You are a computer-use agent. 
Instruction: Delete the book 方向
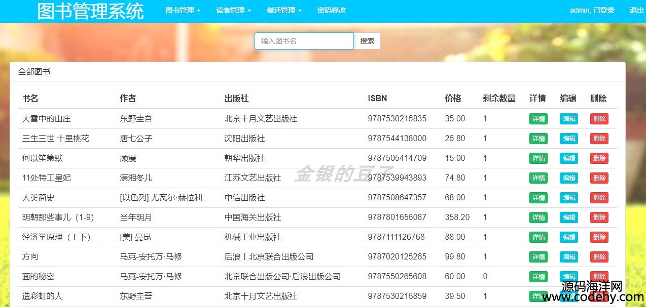click(x=599, y=257)
